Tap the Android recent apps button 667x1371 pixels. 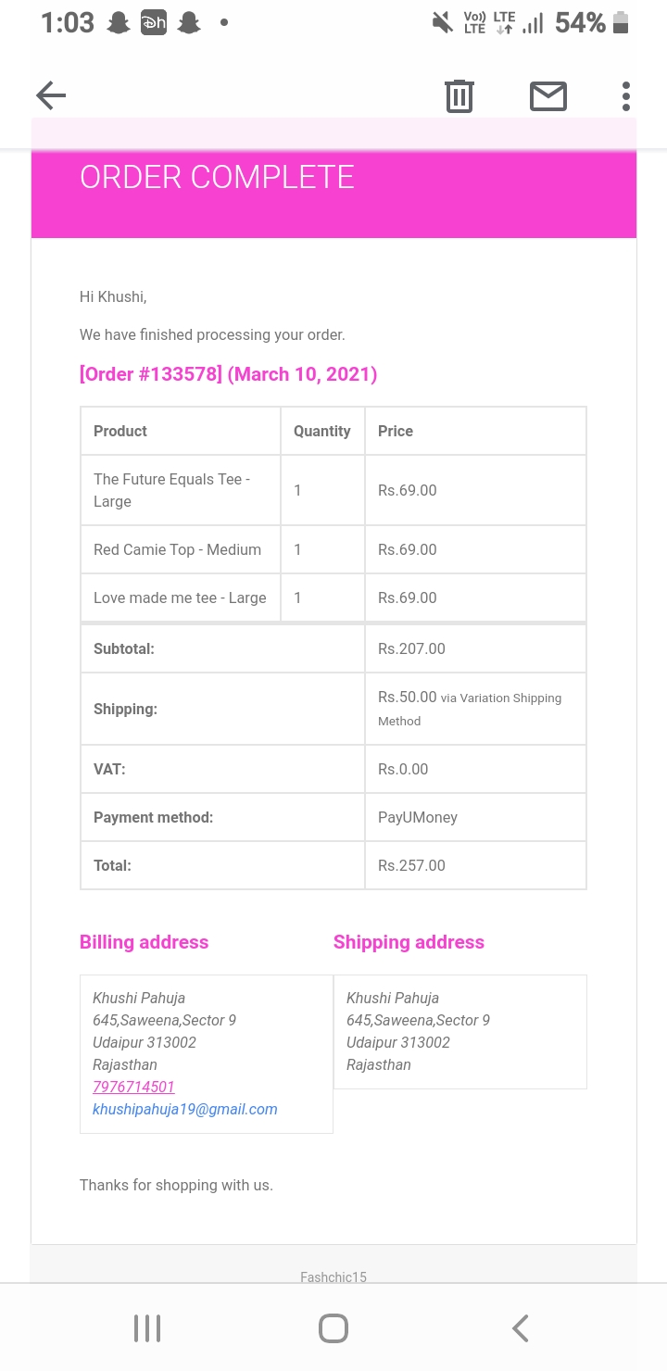click(x=147, y=1327)
